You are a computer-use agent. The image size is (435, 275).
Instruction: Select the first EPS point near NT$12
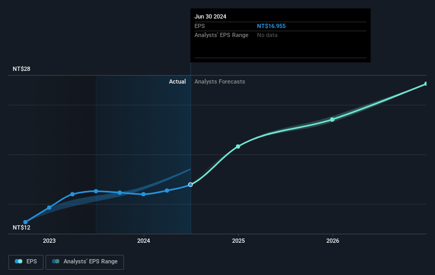tap(25, 222)
